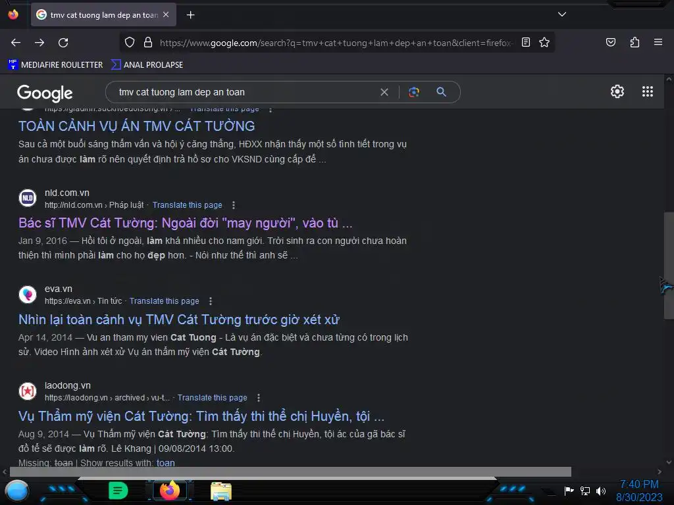
Task: Go back to the previous page
Action: point(16,43)
